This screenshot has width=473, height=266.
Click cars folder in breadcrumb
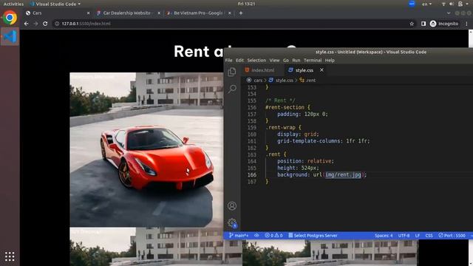[258, 81]
